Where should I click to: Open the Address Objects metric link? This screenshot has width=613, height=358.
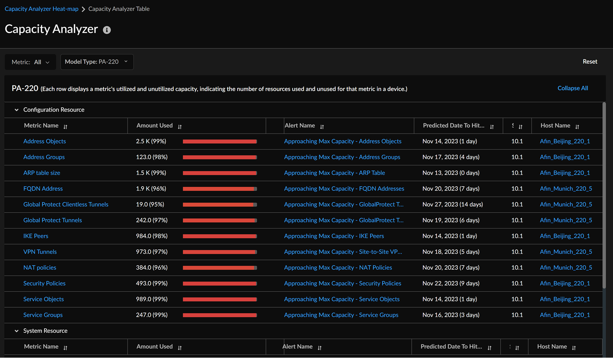tap(44, 141)
